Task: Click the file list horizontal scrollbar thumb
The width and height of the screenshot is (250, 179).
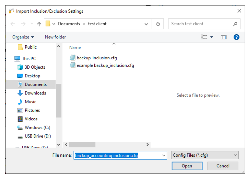Action: point(82,145)
